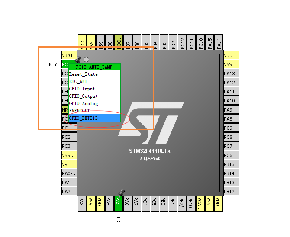Click the PA14 pin
This screenshot has height=237, width=290.
point(219,42)
